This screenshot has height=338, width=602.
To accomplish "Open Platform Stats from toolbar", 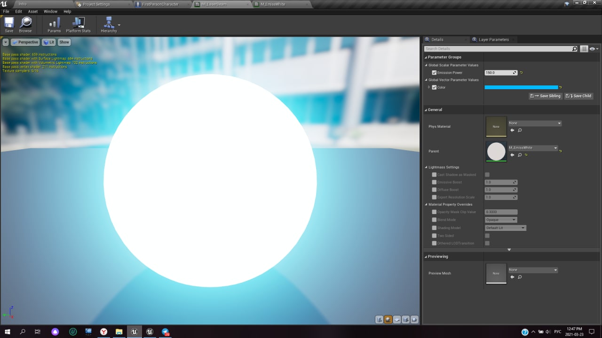I will (x=78, y=25).
